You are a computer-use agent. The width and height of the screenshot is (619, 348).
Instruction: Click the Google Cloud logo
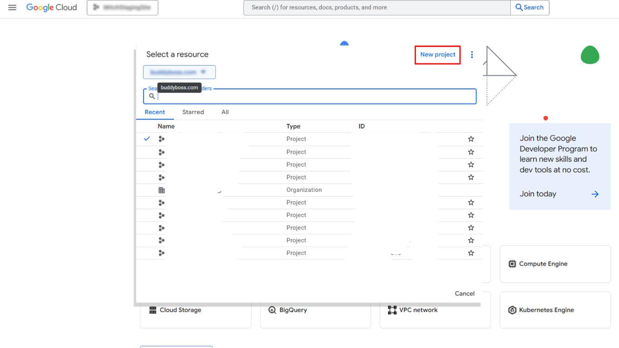pos(52,8)
